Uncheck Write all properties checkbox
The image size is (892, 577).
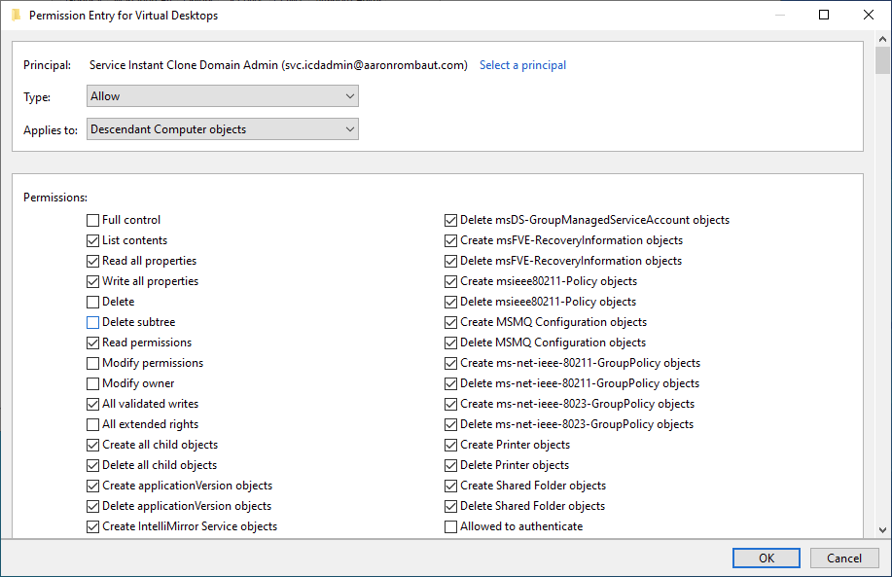pos(93,281)
